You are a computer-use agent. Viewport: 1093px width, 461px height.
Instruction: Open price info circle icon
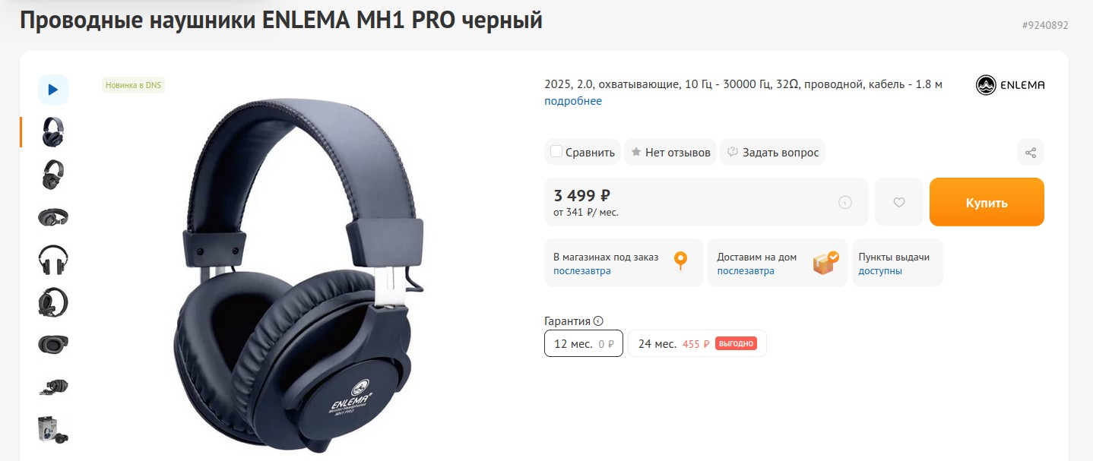(844, 202)
